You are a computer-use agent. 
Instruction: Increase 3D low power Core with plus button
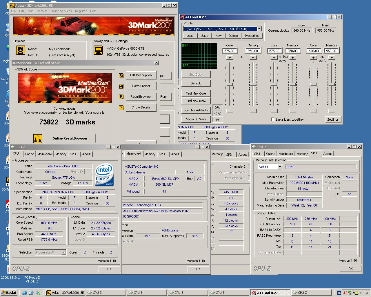coord(274,57)
